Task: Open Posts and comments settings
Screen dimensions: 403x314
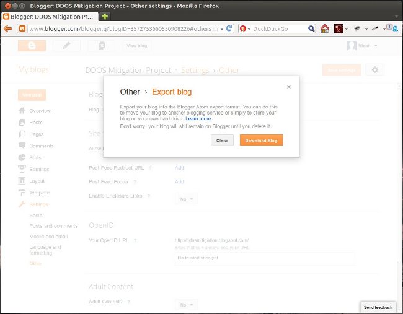Action: 53,226
